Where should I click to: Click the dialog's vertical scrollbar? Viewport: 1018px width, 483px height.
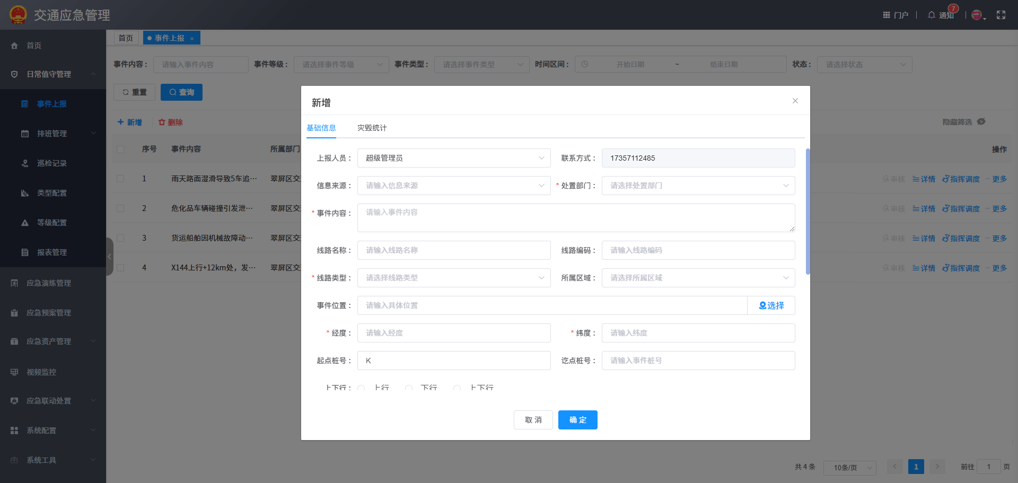[x=808, y=212]
